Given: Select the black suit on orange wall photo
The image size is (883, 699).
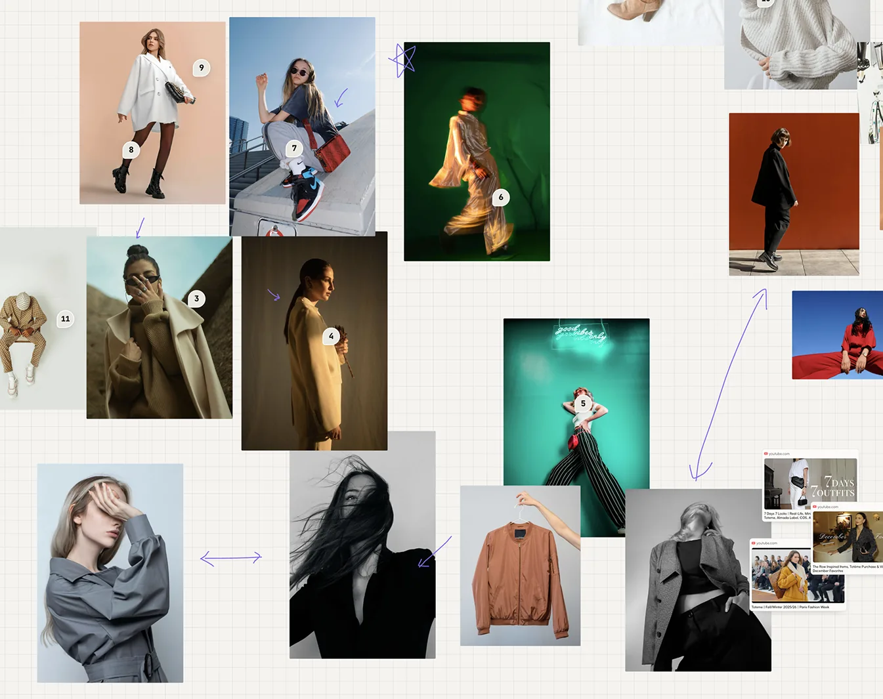Looking at the screenshot, I should tap(794, 194).
